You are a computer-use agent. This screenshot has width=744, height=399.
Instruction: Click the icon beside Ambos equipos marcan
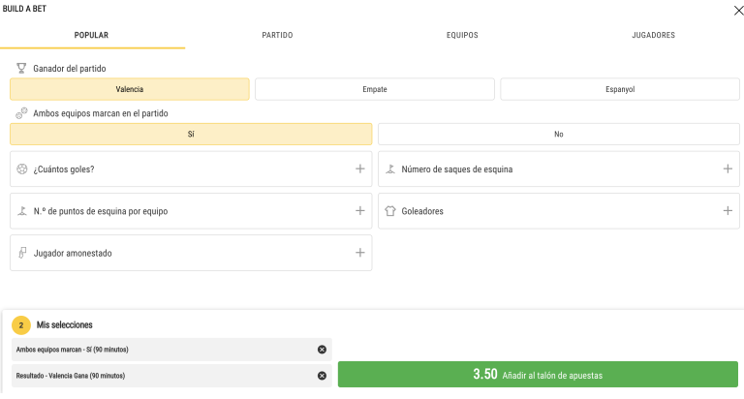point(21,113)
